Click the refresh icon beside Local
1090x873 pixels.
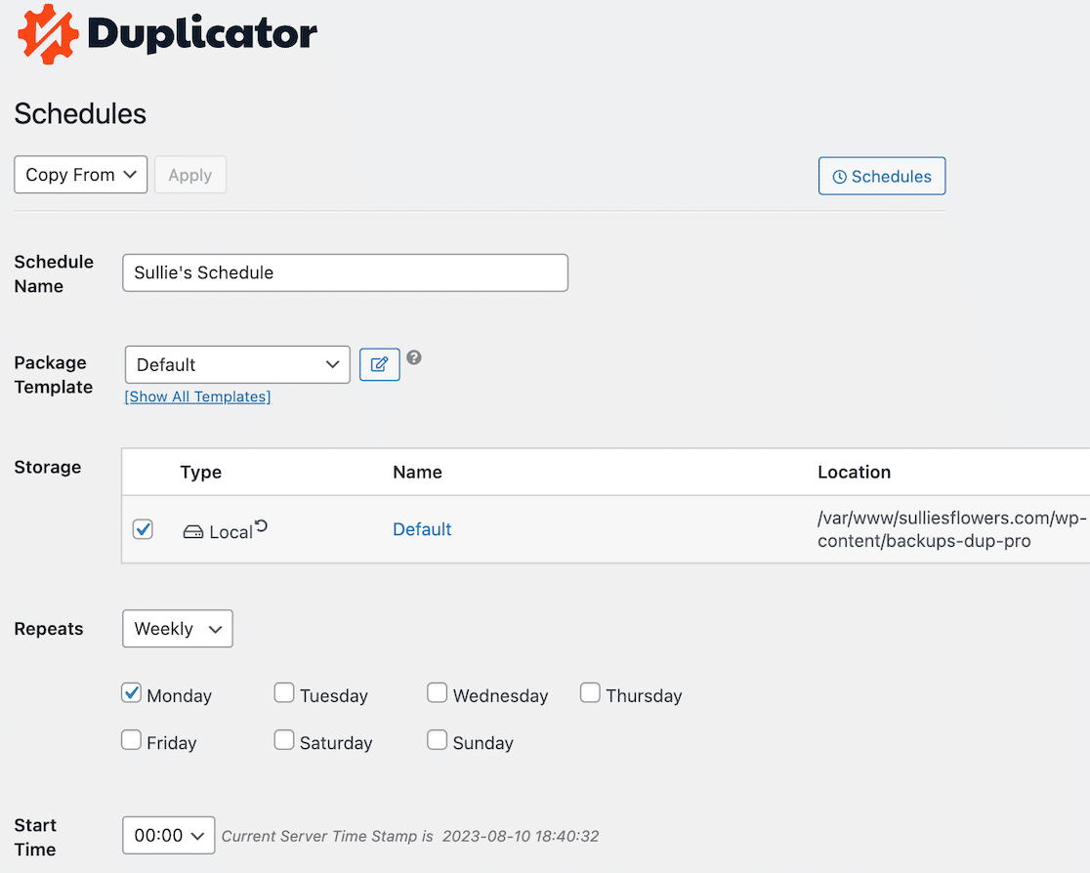(x=261, y=526)
